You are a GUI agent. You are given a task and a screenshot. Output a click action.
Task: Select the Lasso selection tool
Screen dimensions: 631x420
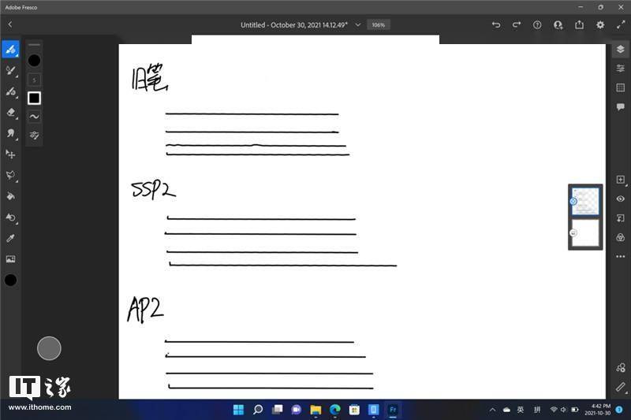(10, 175)
